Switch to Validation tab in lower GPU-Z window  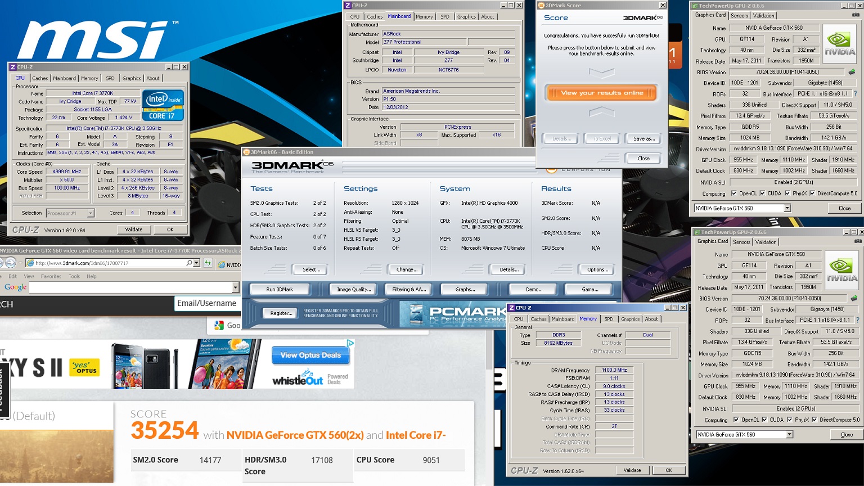[766, 242]
